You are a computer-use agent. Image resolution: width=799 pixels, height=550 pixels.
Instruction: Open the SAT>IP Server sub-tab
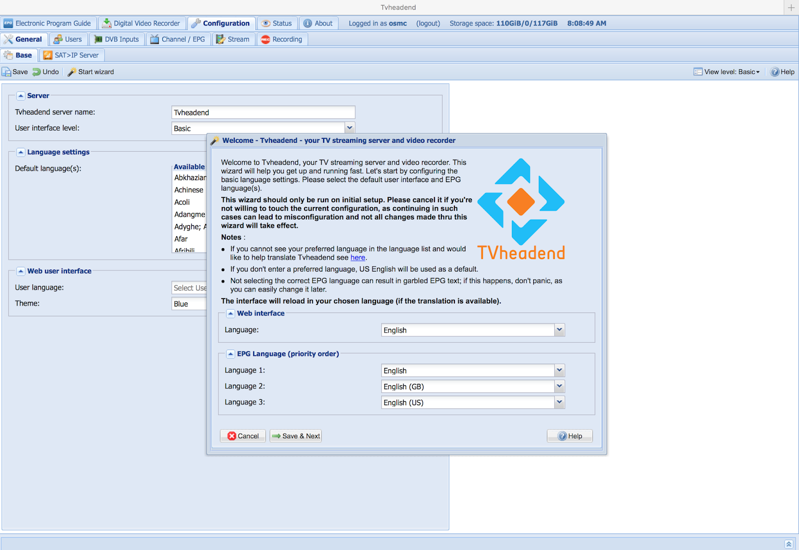point(72,55)
